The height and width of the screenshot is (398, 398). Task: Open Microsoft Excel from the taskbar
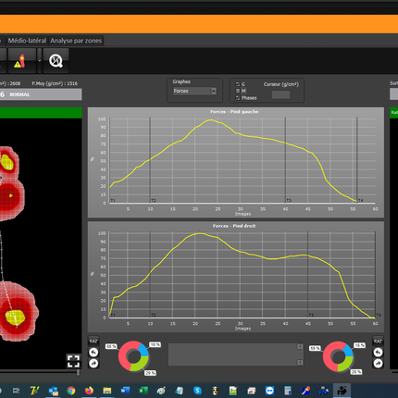(143, 391)
